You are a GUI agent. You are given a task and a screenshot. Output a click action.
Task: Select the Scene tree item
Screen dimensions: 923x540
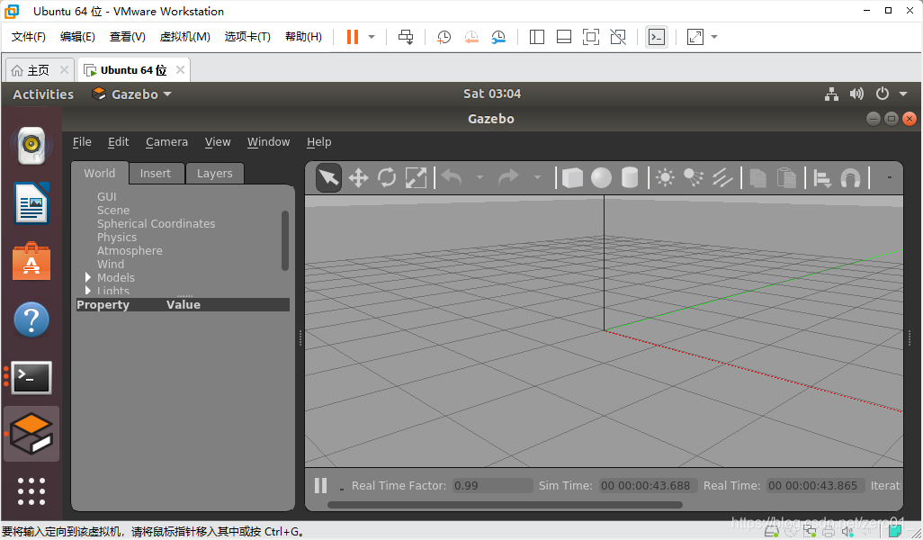point(113,211)
